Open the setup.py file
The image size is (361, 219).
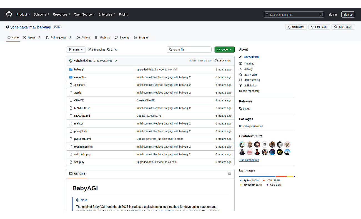click(x=79, y=162)
